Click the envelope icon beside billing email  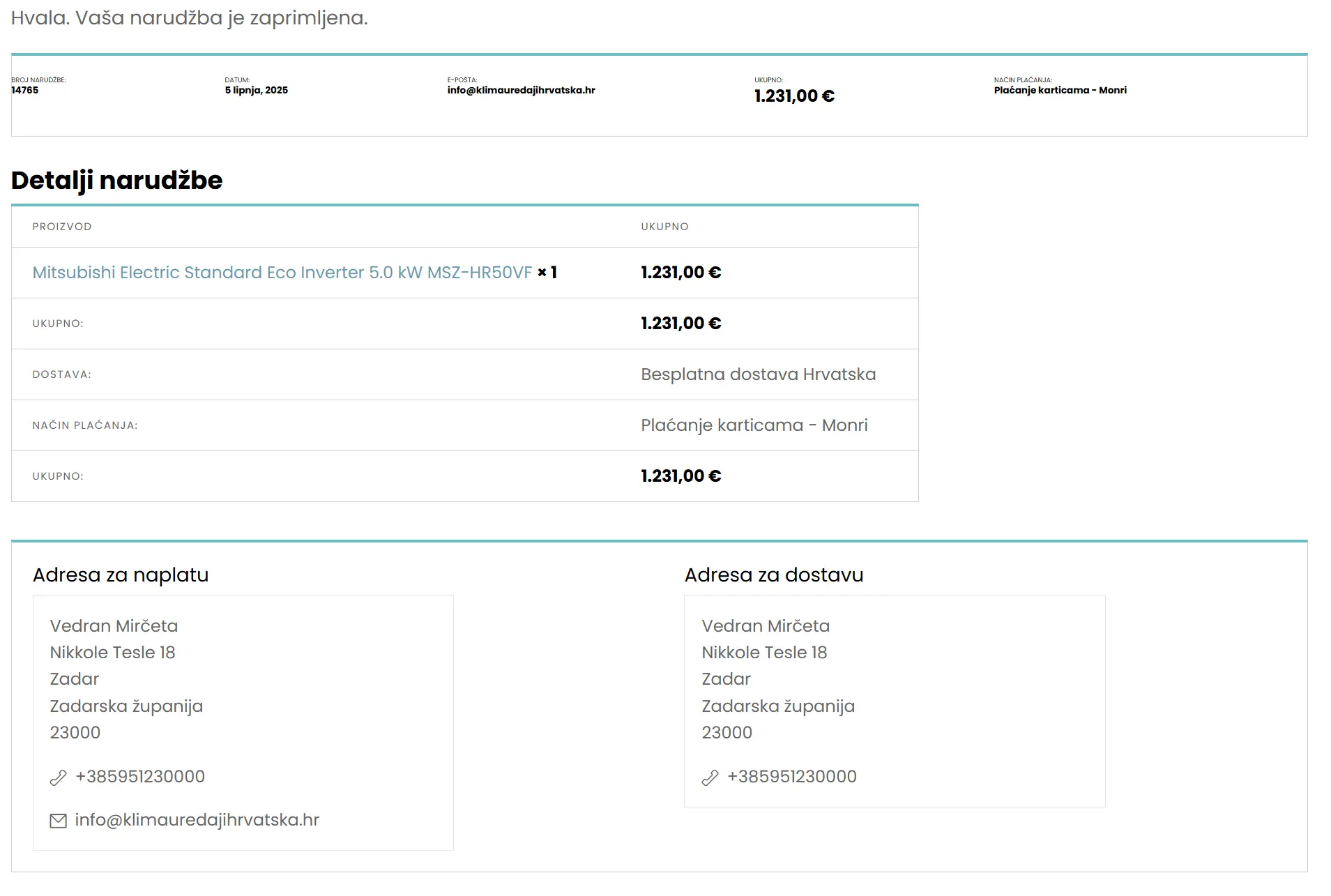coord(59,821)
